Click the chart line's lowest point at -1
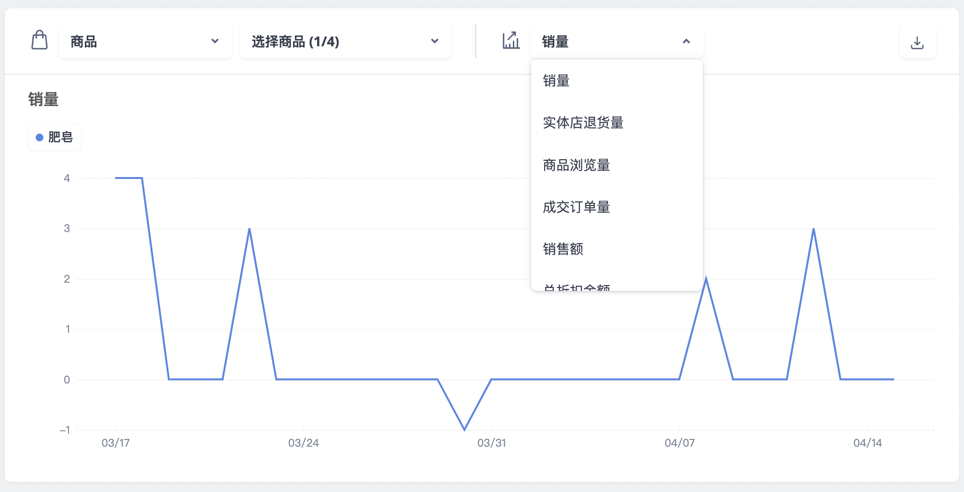Image resolution: width=964 pixels, height=492 pixels. tap(464, 429)
